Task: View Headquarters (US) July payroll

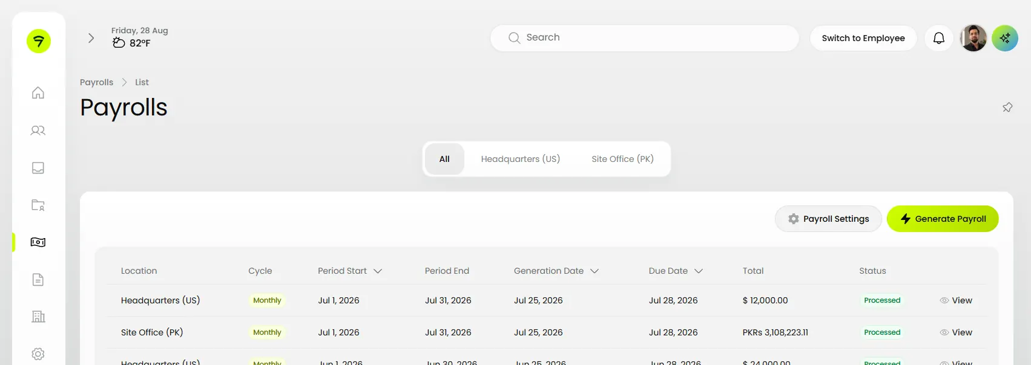Action: tap(956, 300)
